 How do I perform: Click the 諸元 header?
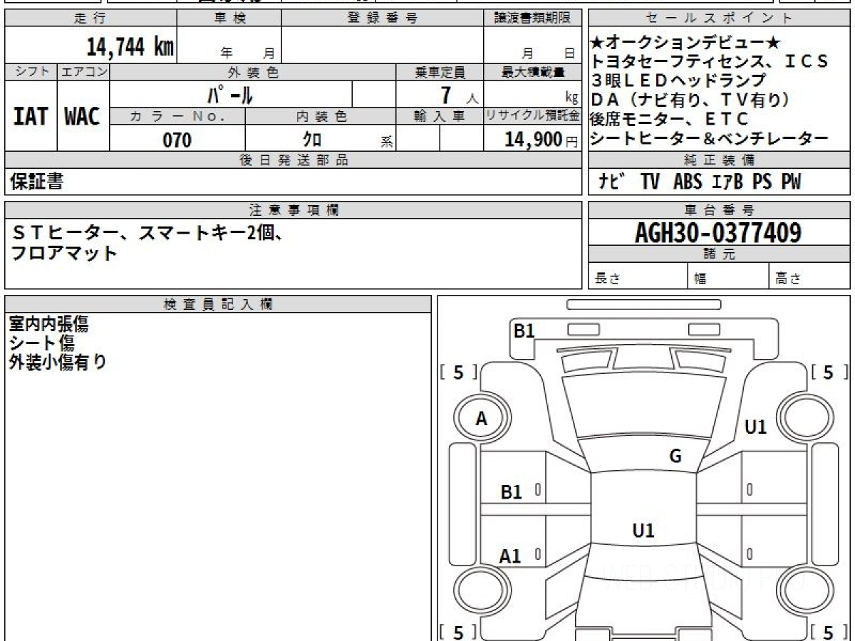click(720, 254)
